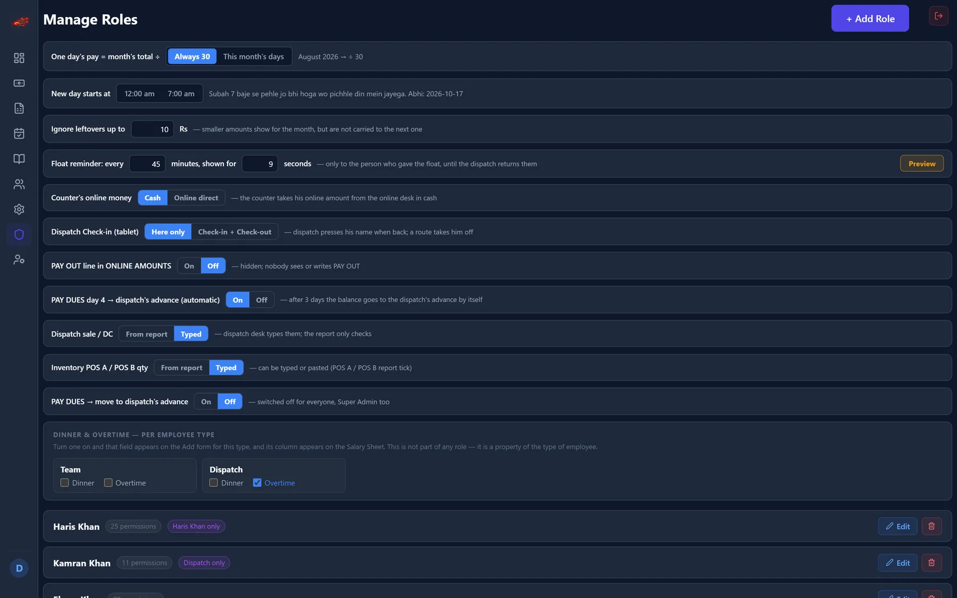Choose Check-in + Check-out for dispatch
Image resolution: width=957 pixels, height=598 pixels.
234,232
